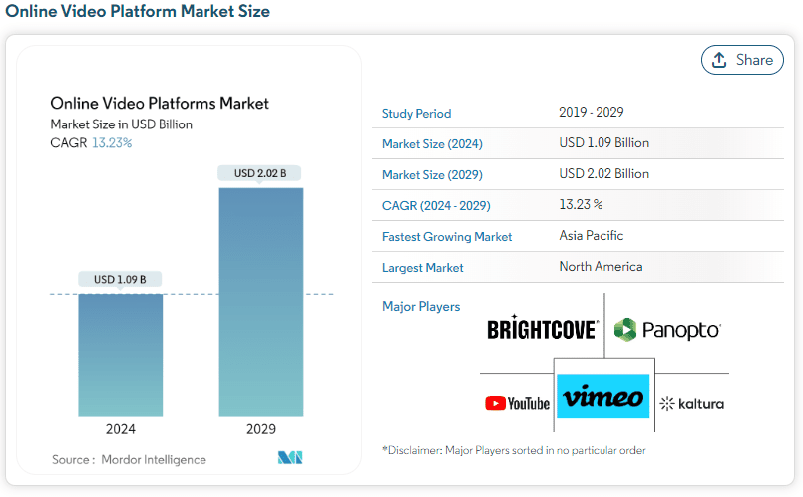Select the Fastest Growing Market label

pos(447,237)
